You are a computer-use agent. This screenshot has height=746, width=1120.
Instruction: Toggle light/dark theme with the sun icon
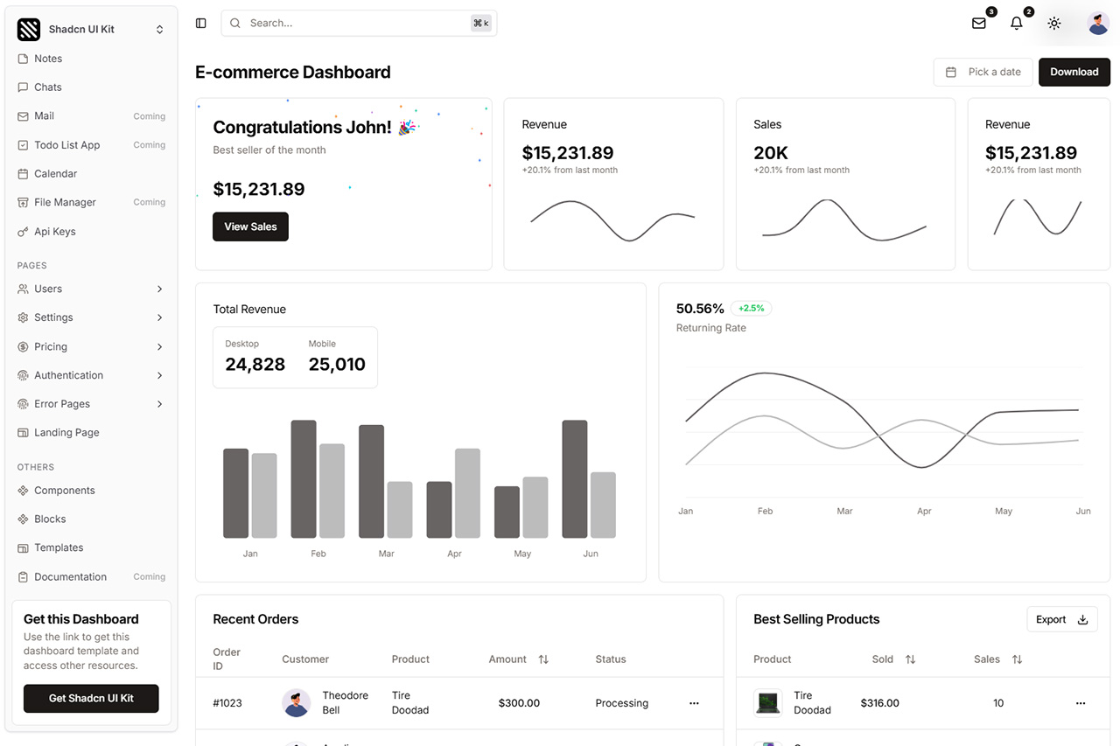pos(1053,24)
